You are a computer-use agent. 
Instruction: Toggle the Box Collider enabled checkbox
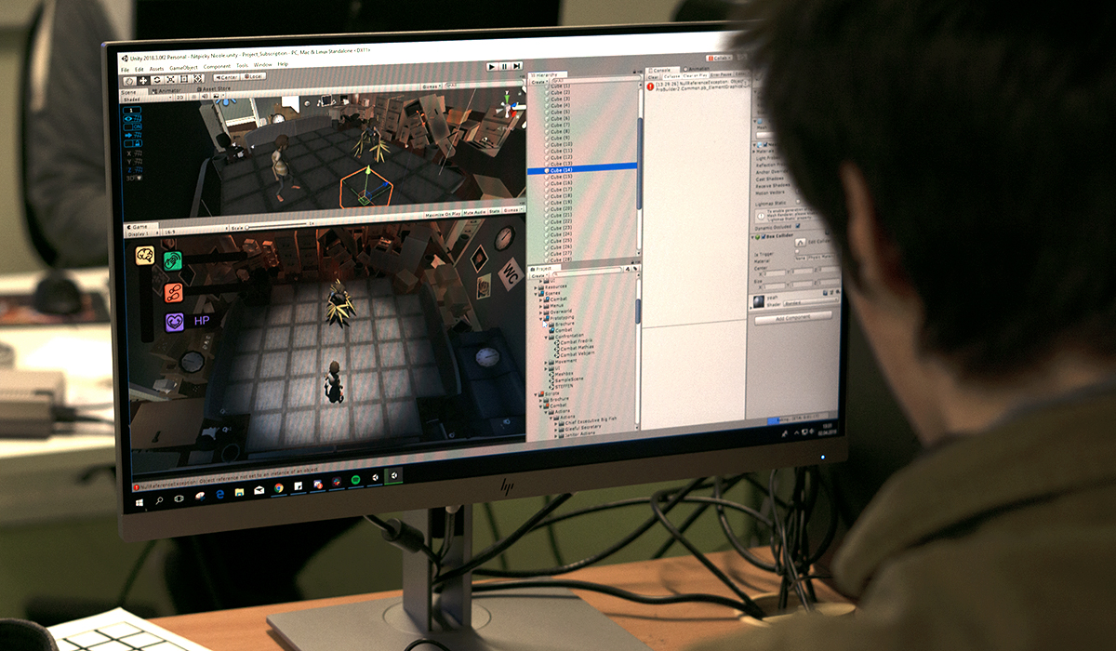click(764, 236)
